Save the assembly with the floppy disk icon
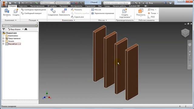Image resolution: width=194 pixels, height=109 pixels. coord(19,3)
